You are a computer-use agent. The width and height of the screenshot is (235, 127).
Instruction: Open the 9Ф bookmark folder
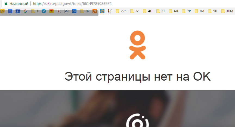click(x=213, y=11)
